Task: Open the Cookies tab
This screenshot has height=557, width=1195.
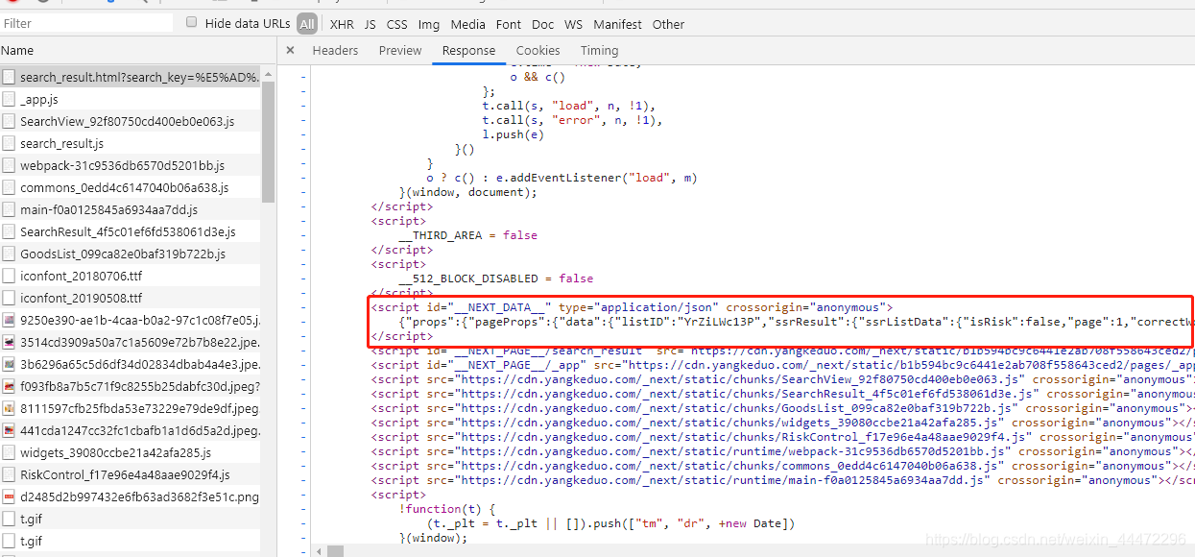Action: click(x=538, y=51)
